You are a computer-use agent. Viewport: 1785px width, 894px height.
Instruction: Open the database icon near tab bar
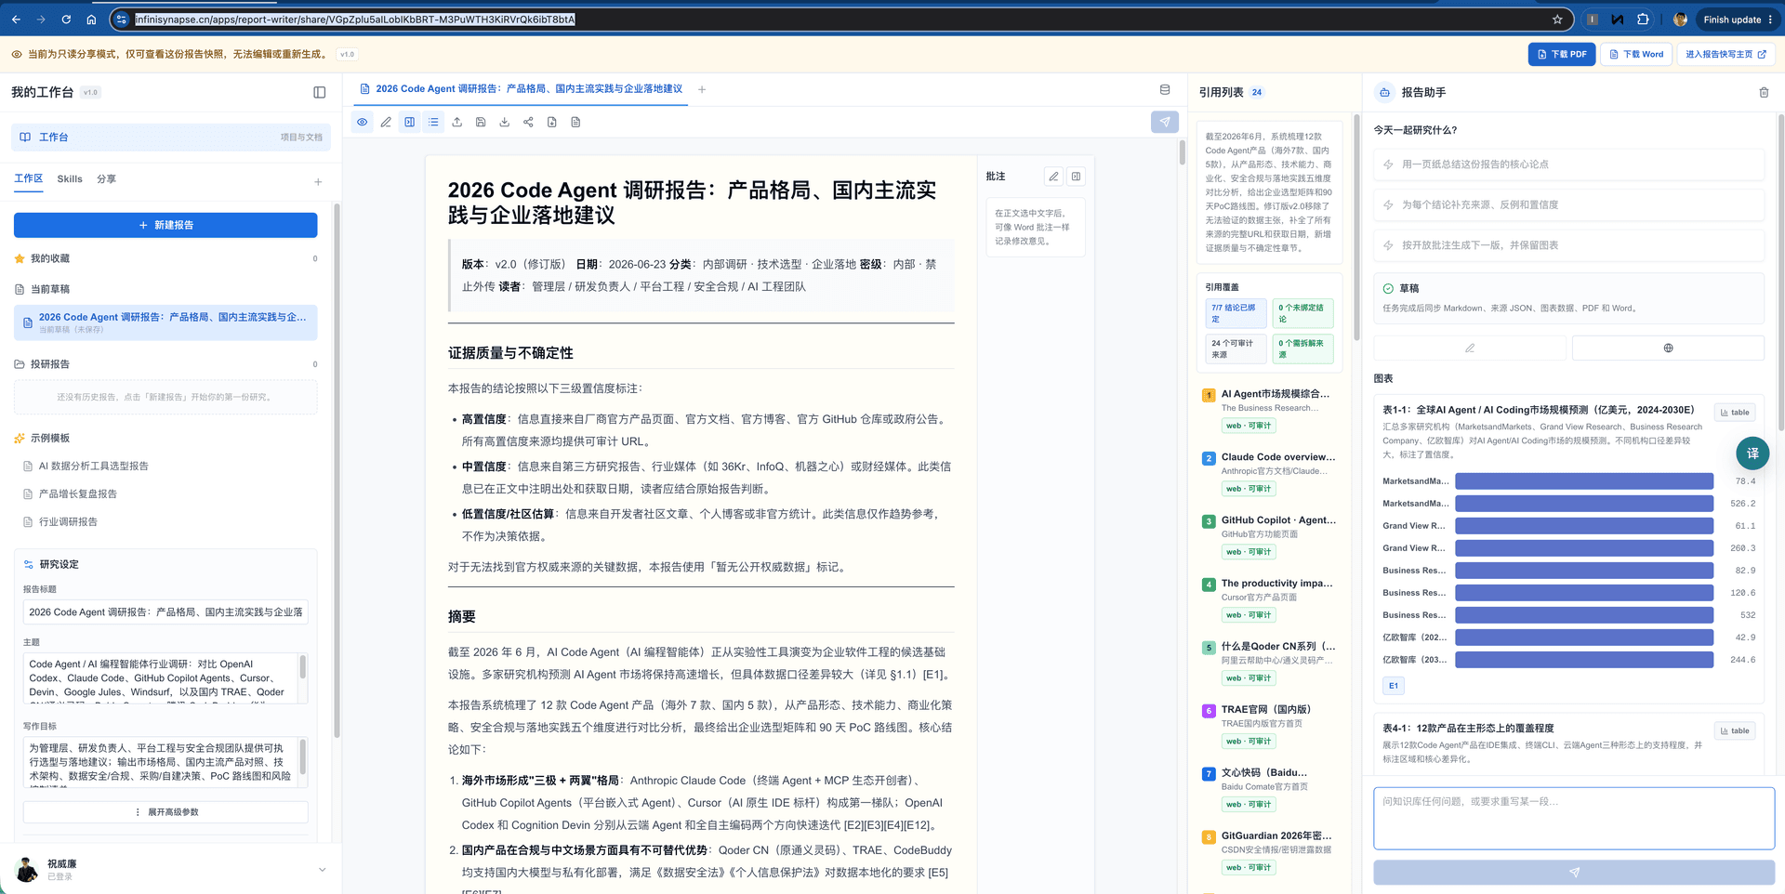point(1165,90)
